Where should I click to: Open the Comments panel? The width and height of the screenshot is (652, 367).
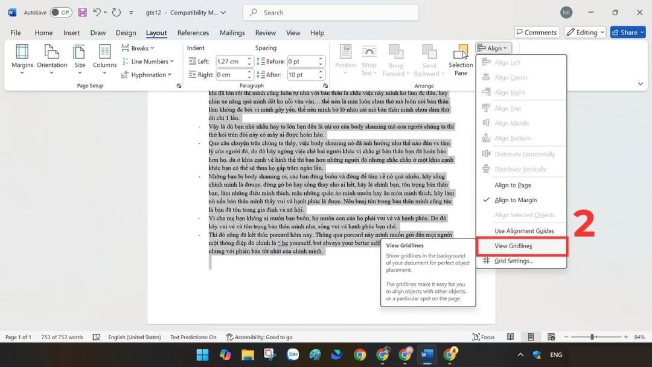pos(536,32)
